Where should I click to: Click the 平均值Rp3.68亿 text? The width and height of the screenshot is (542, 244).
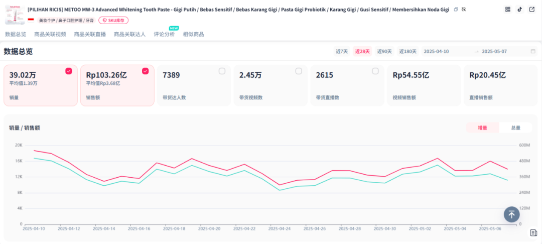pos(103,83)
